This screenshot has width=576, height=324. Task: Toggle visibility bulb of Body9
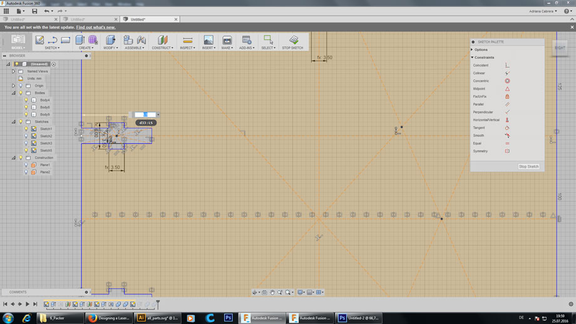coord(26,114)
